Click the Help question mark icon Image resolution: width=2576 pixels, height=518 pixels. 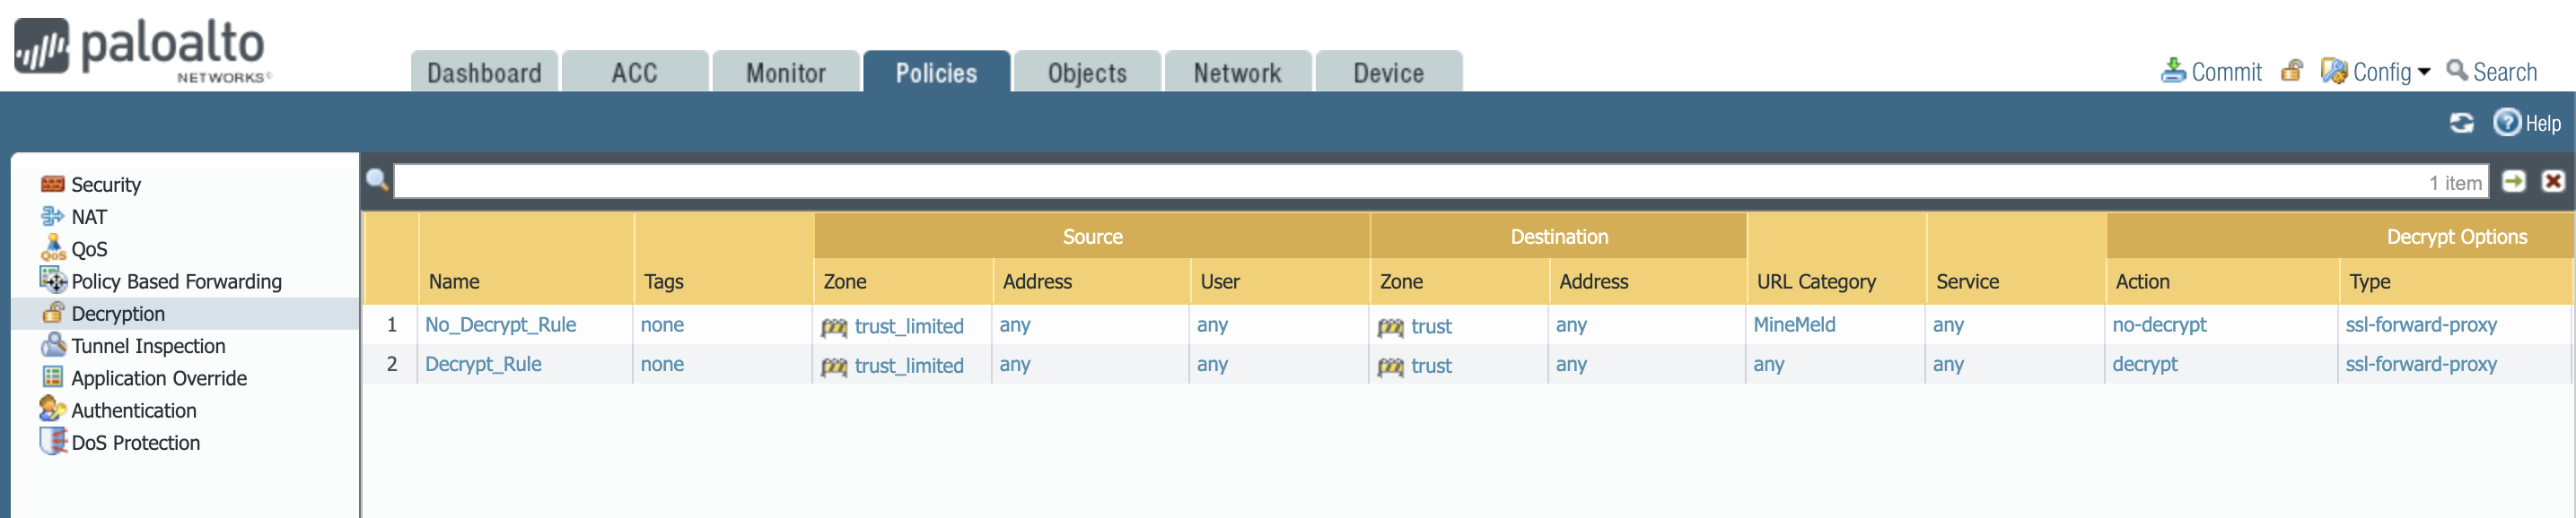pos(2506,123)
